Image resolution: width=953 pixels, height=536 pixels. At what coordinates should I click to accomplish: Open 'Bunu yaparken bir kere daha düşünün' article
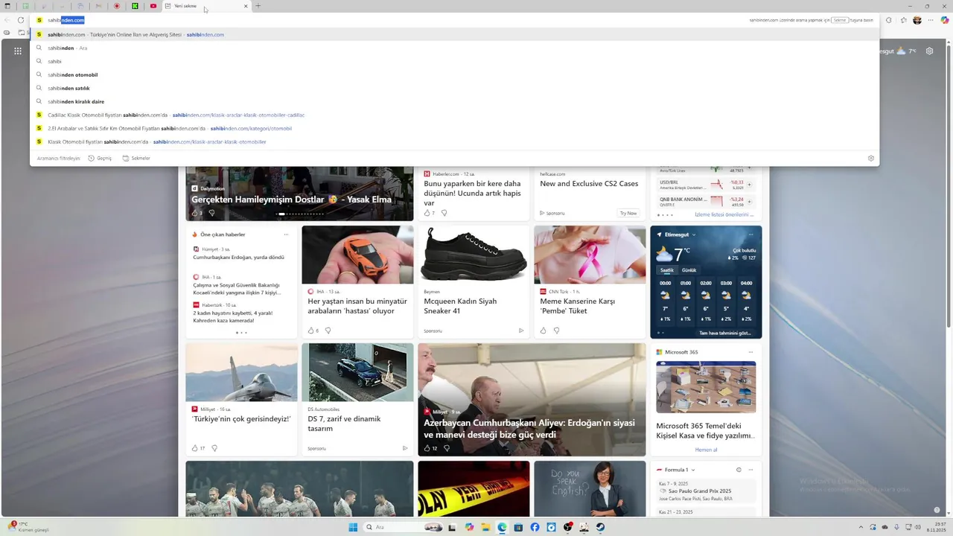click(x=473, y=193)
